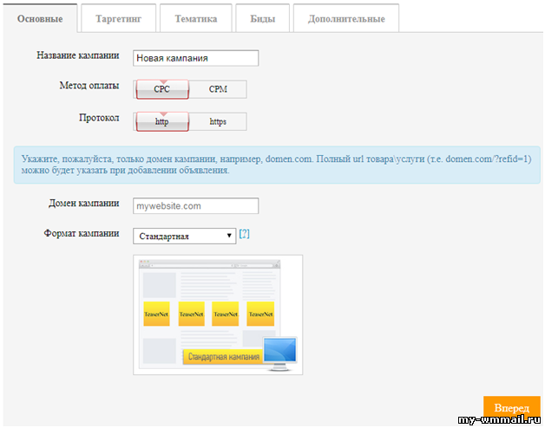Select CPC payment method
545x428 pixels.
(x=162, y=89)
